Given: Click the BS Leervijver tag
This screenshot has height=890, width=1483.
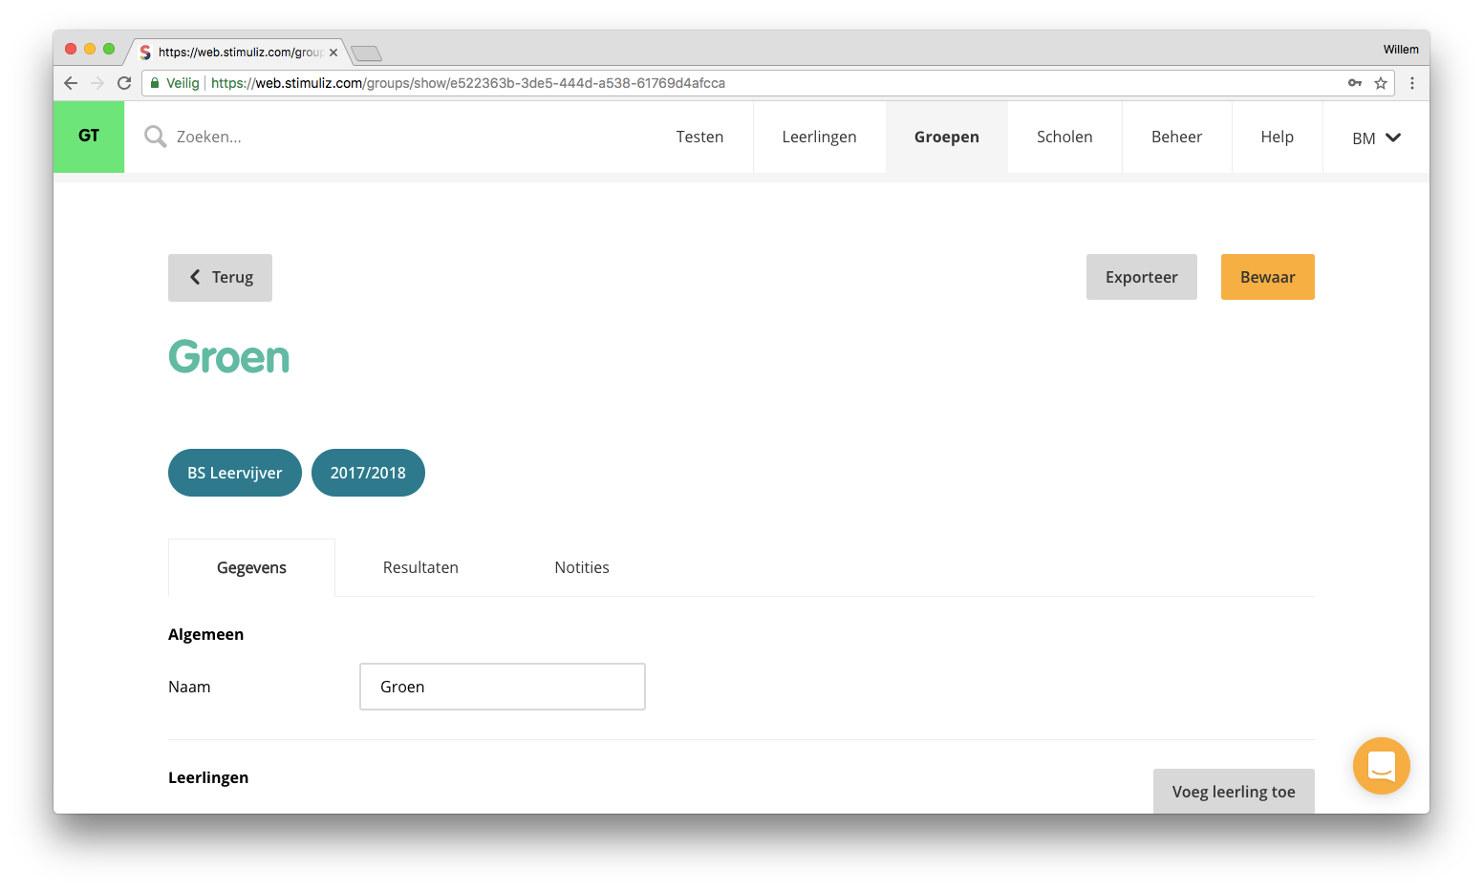Looking at the screenshot, I should (x=235, y=473).
